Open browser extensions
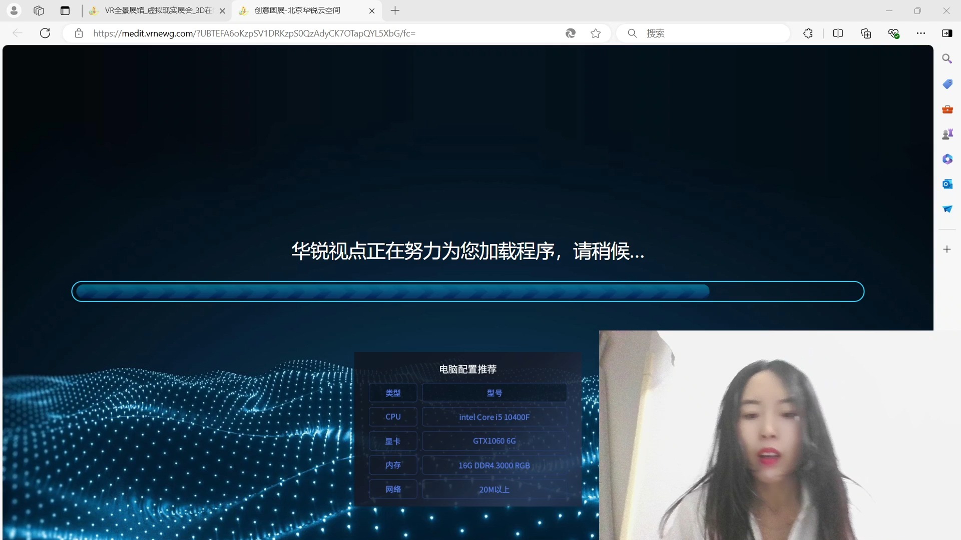961x540 pixels. click(x=808, y=33)
